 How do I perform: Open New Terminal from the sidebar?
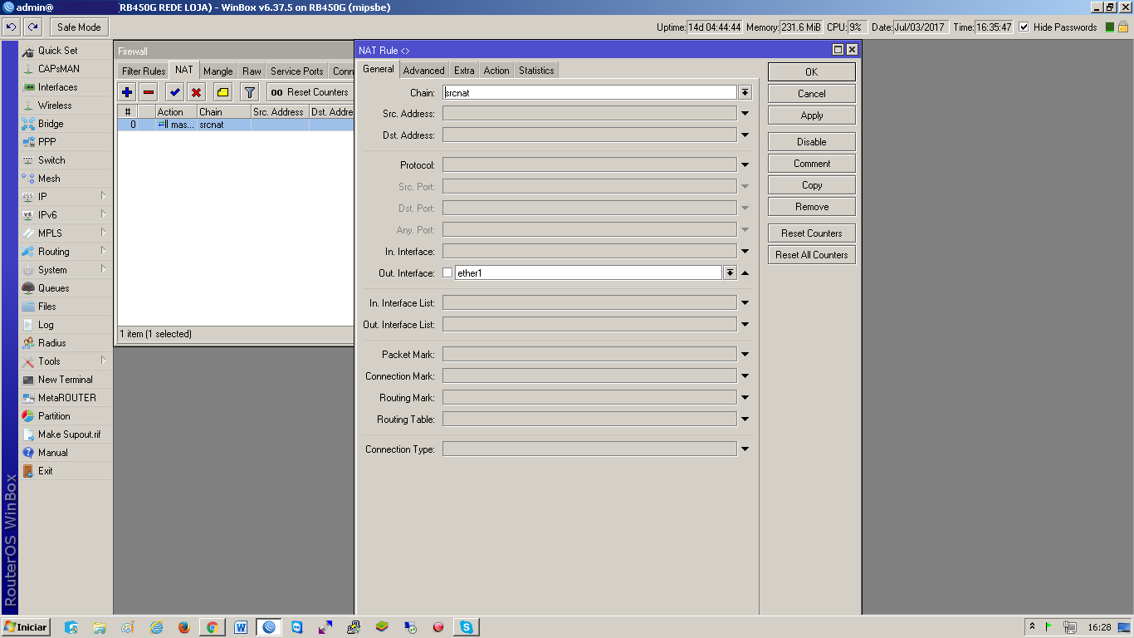coord(66,380)
